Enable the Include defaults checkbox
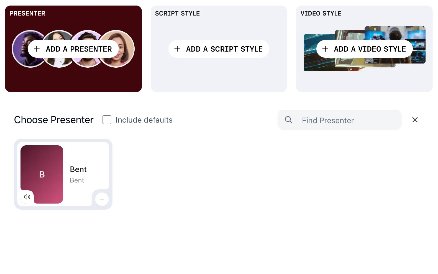This screenshot has height=274, width=438. coord(107,120)
